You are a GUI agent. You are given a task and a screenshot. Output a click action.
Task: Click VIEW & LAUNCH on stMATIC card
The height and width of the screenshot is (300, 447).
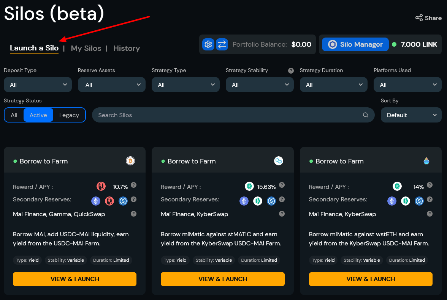(223, 279)
